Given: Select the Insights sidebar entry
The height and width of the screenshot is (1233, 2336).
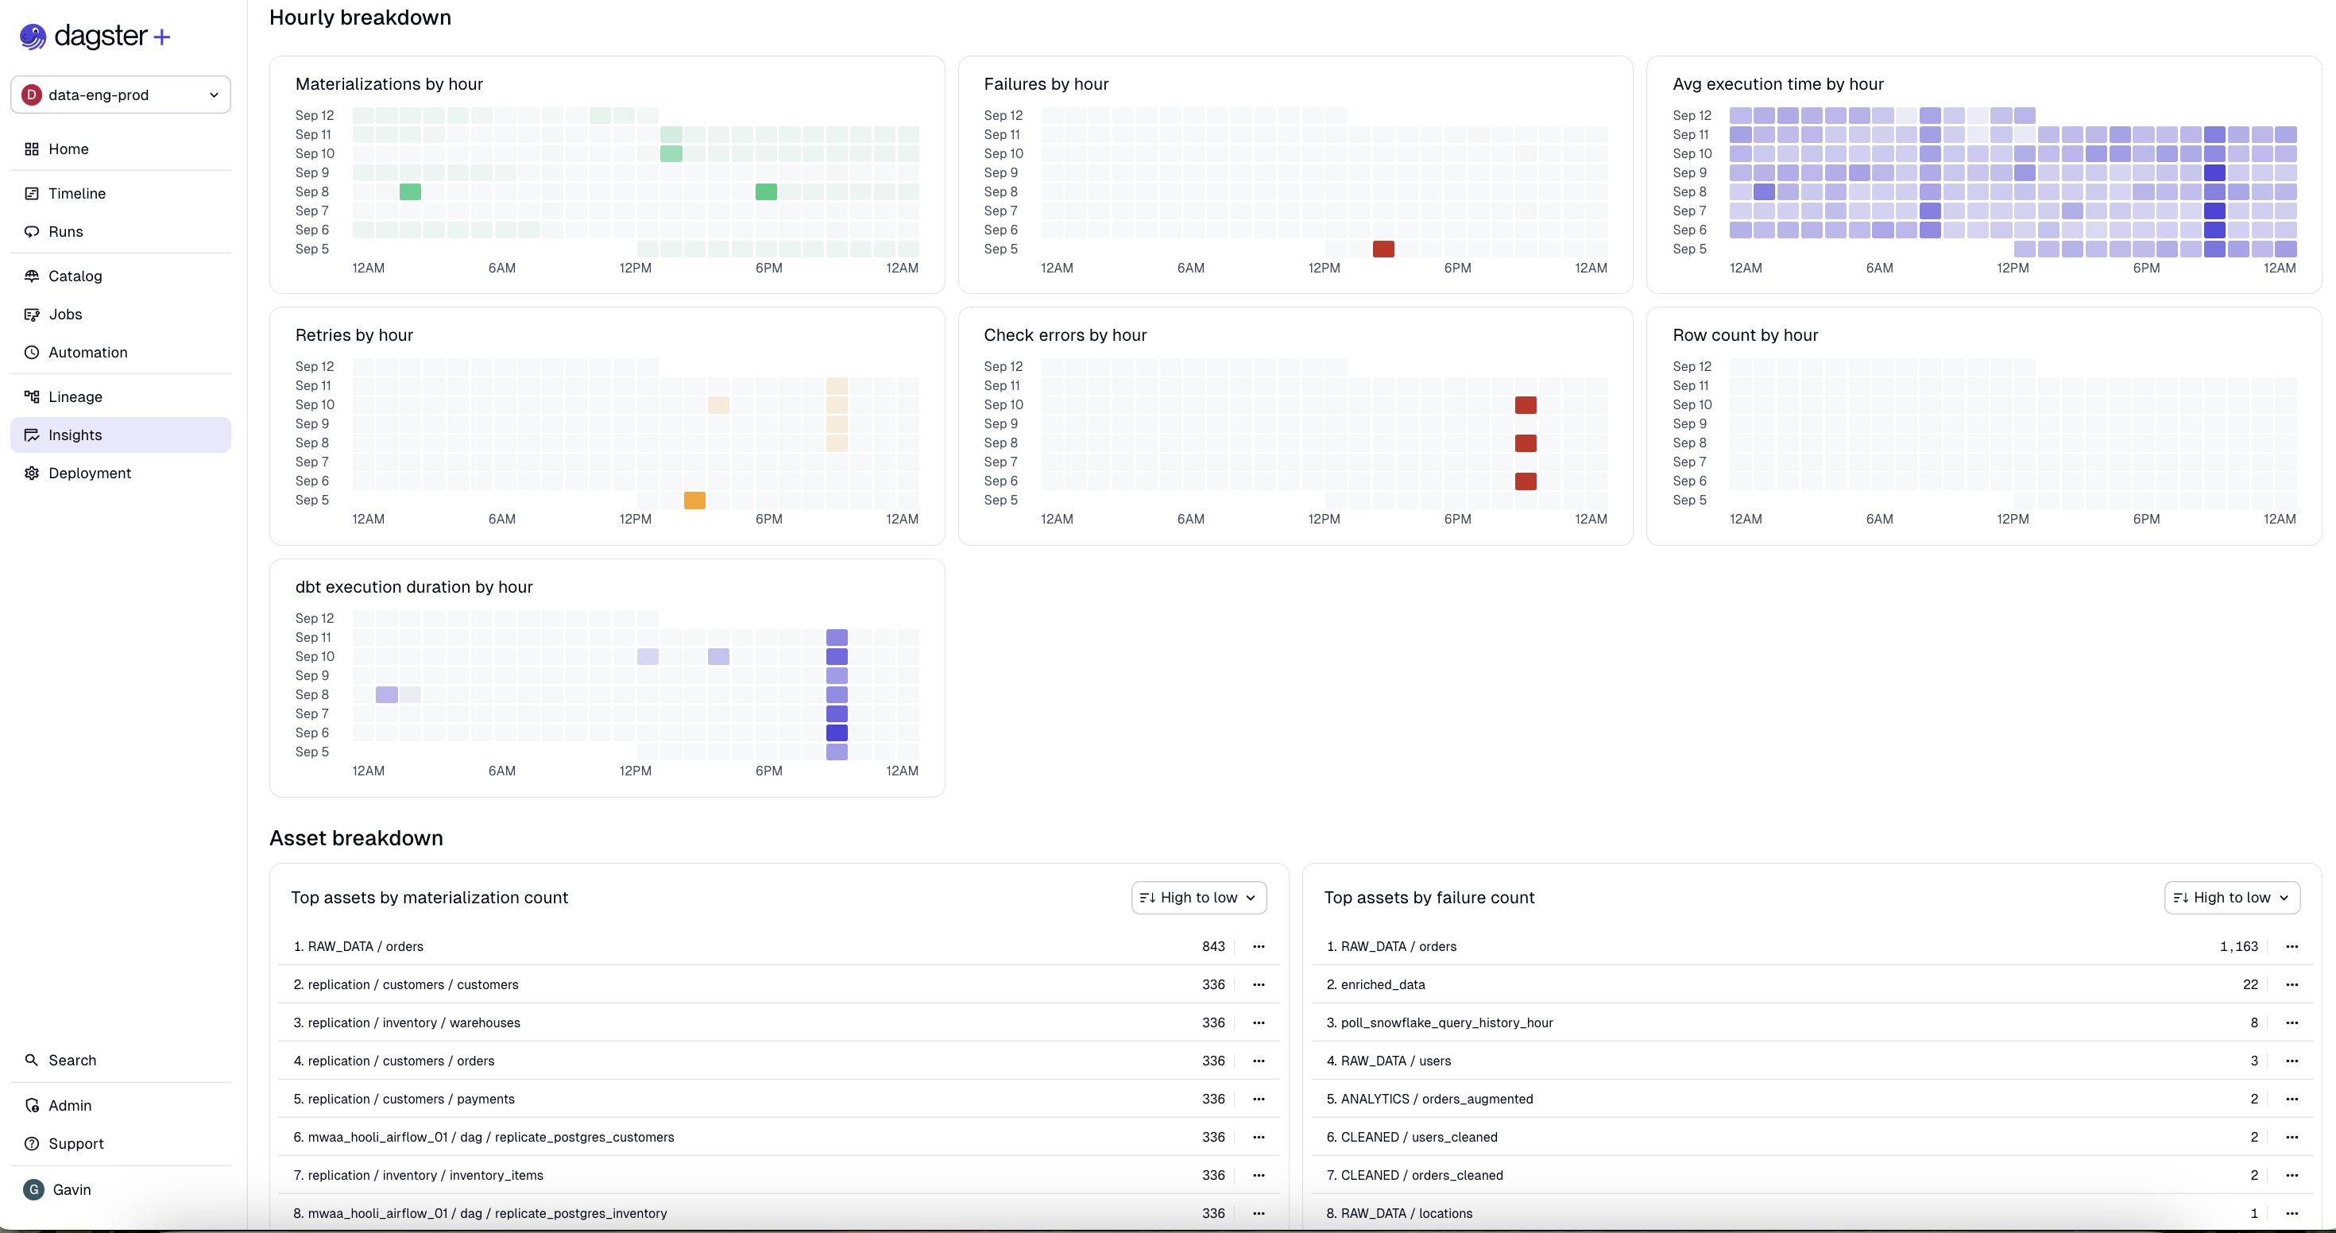Looking at the screenshot, I should tap(75, 435).
